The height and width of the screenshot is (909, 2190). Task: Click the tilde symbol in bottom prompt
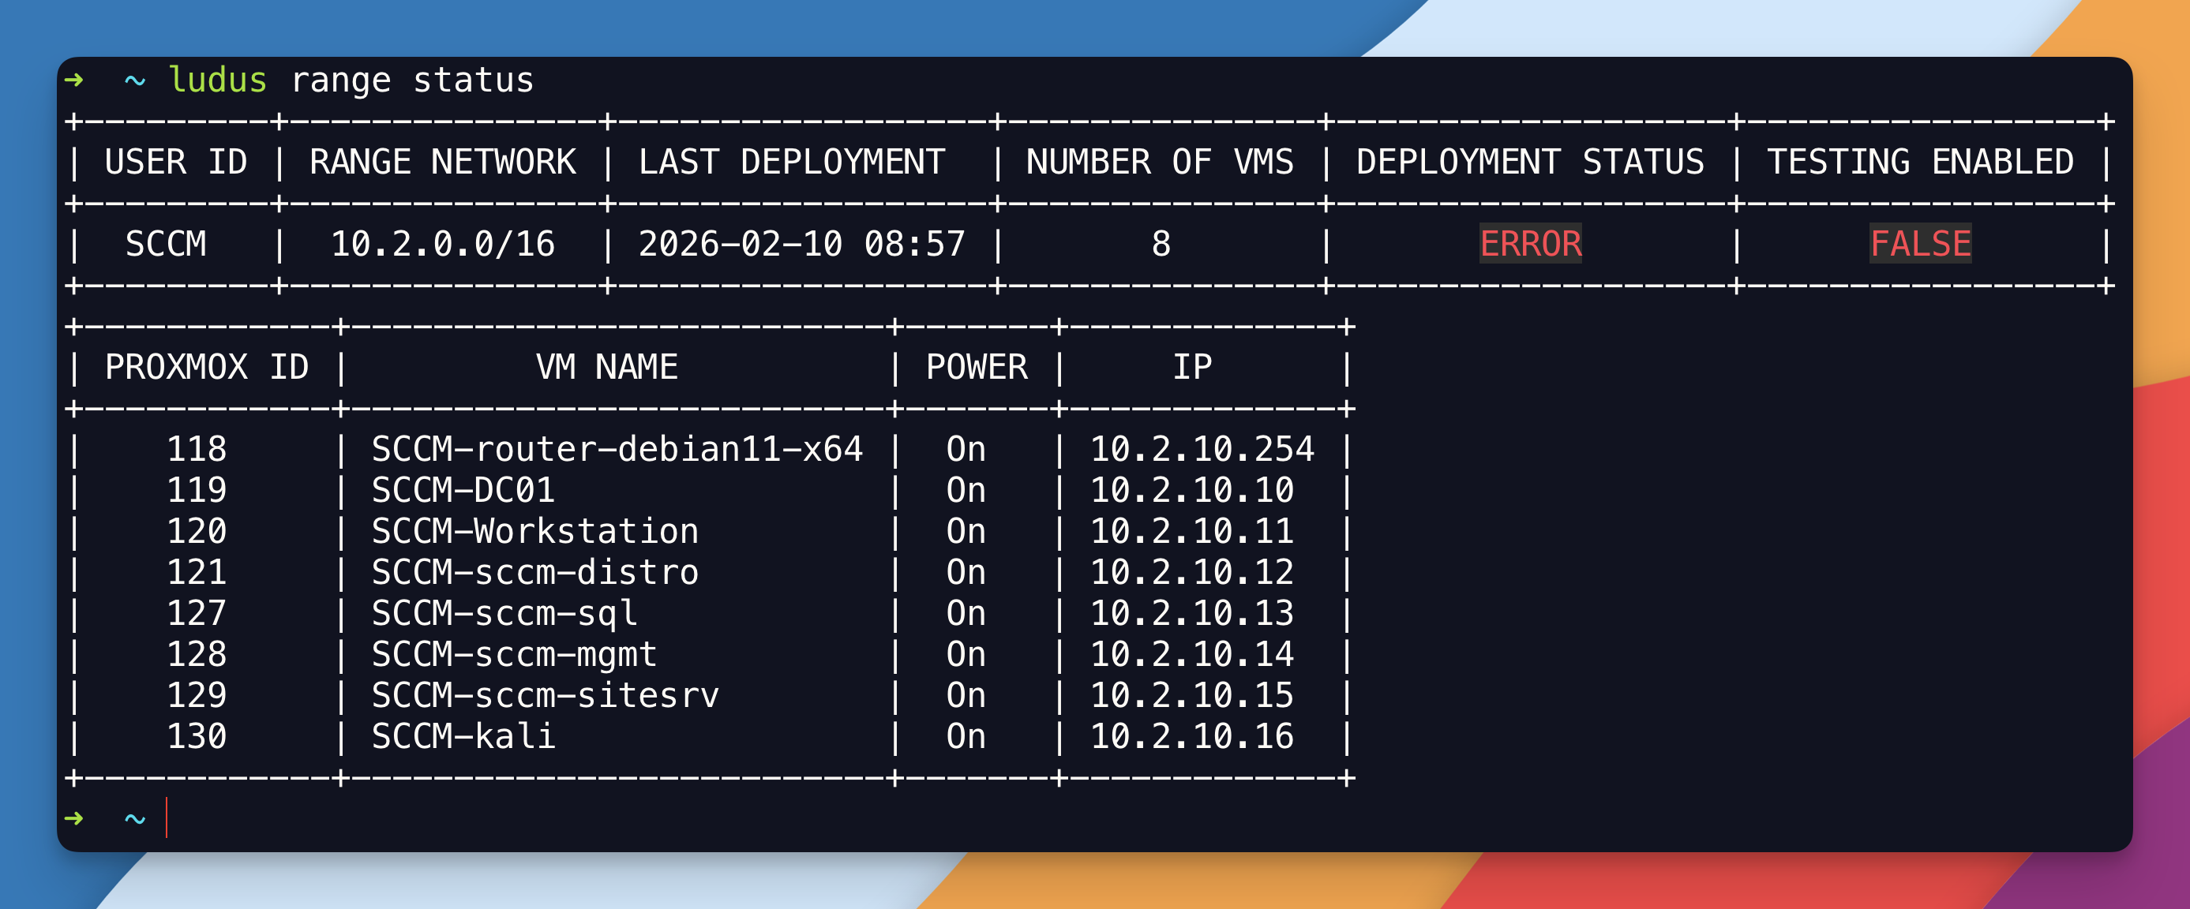click(x=134, y=818)
